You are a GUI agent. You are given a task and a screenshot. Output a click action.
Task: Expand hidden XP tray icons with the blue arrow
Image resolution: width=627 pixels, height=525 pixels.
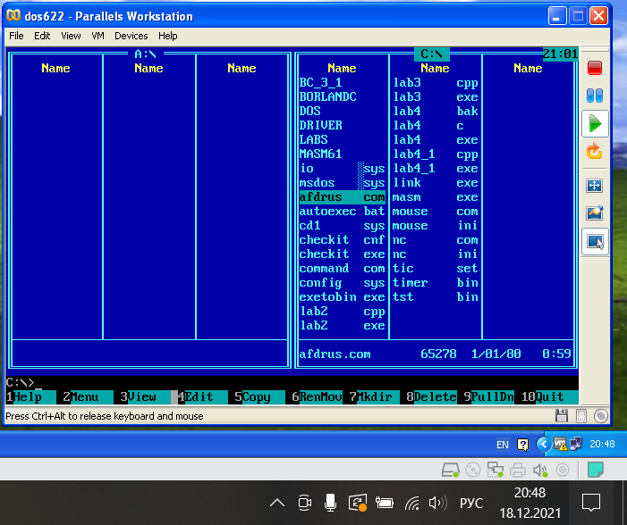[x=544, y=444]
